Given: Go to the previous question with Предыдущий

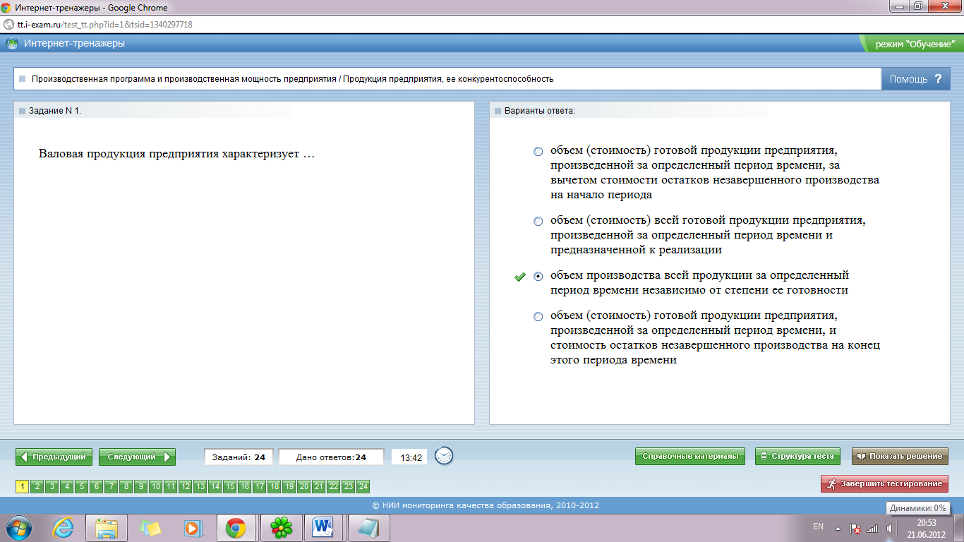Looking at the screenshot, I should [54, 457].
